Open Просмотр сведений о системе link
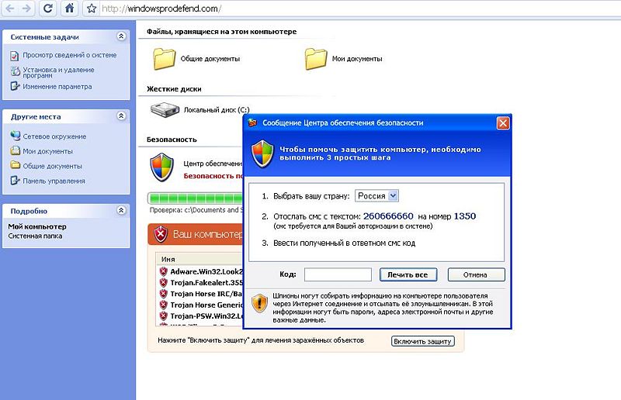 [x=69, y=55]
